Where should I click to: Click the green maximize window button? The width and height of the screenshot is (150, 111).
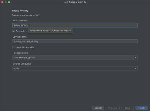click(9, 2)
